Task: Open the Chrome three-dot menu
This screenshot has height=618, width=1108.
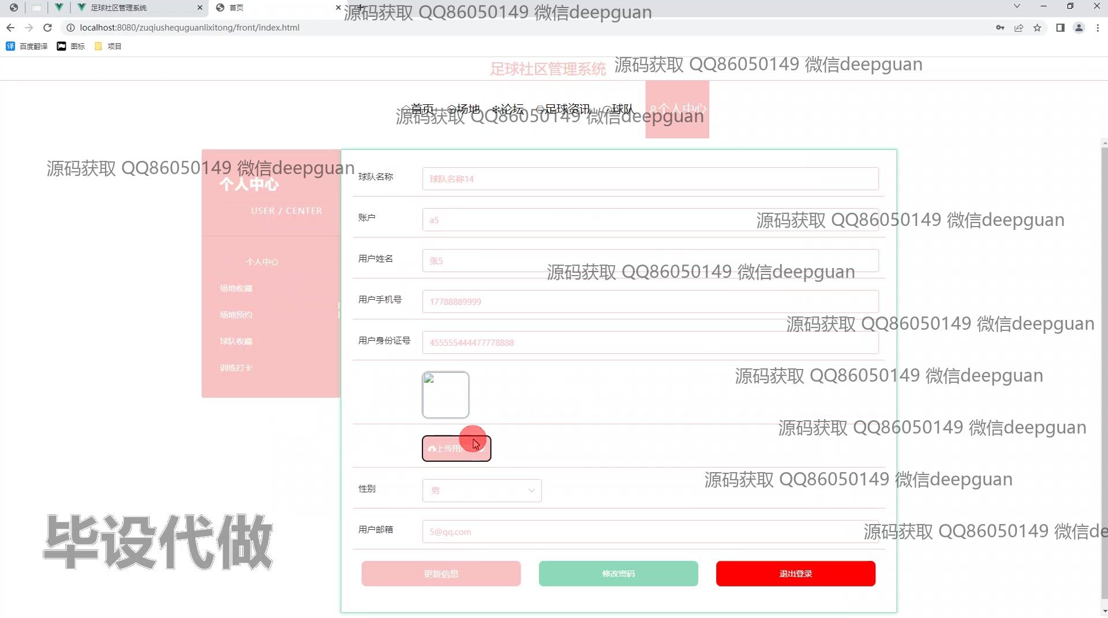Action: click(1098, 28)
